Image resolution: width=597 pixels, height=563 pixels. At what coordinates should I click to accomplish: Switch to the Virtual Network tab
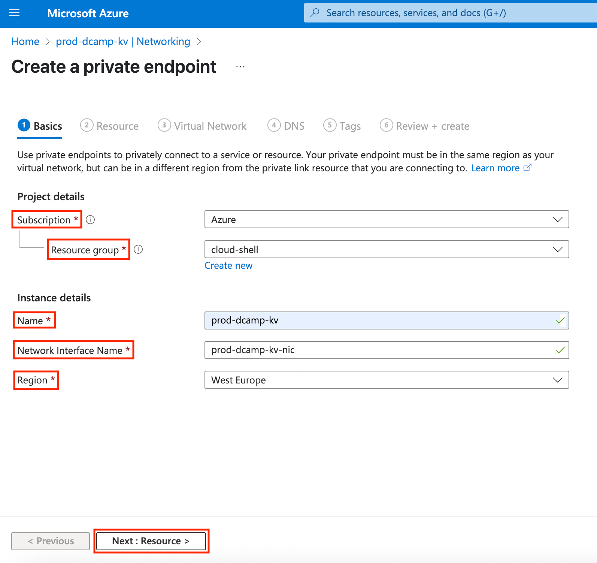click(202, 126)
